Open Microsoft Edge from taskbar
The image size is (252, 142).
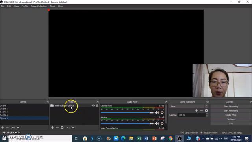coord(123,138)
